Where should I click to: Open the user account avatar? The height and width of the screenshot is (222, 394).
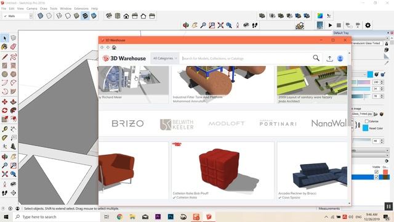pyautogui.click(x=340, y=59)
